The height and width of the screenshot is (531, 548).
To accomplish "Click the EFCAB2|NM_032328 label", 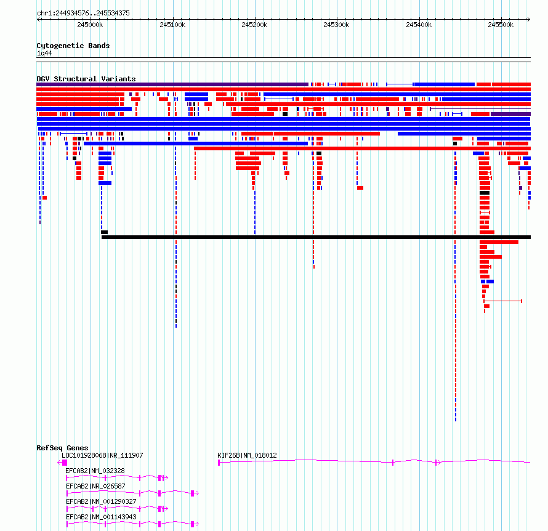I will click(95, 471).
